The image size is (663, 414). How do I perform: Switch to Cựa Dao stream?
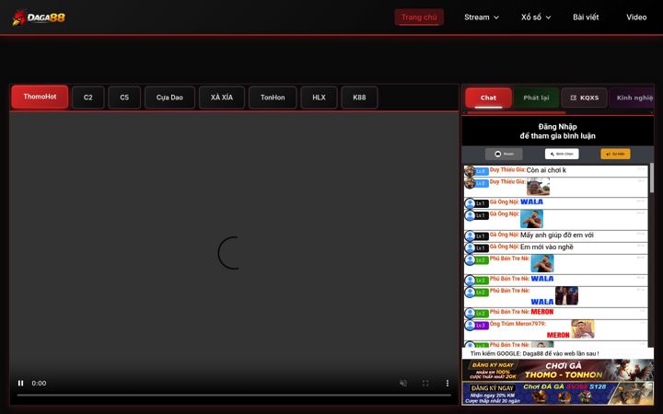169,98
